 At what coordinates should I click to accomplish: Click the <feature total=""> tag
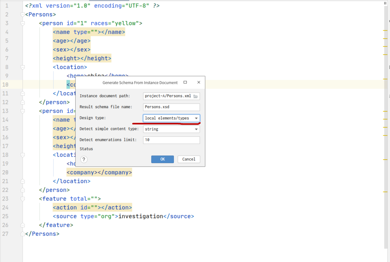(70, 199)
